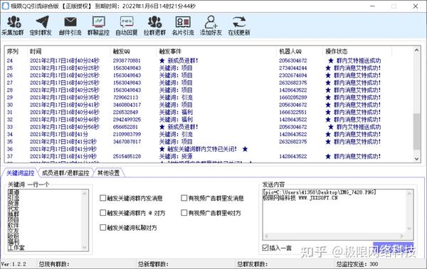Open the 邮件引流 envelope tool
Screen dimensions: 427x269
point(70,26)
